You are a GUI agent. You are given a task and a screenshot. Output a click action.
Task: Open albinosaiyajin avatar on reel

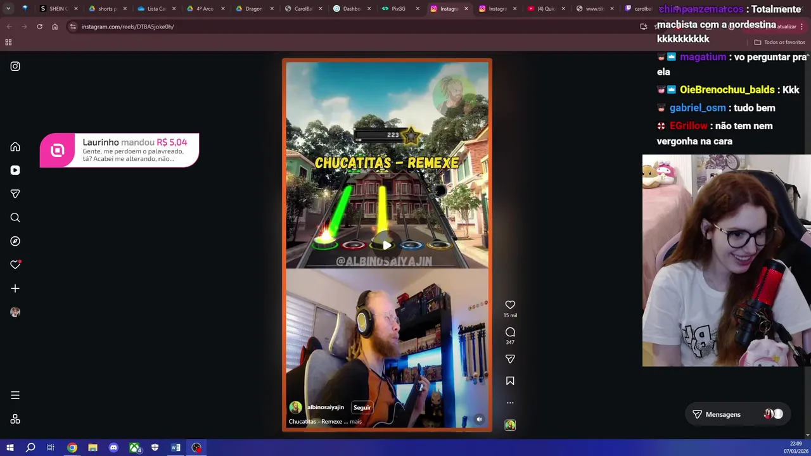295,407
